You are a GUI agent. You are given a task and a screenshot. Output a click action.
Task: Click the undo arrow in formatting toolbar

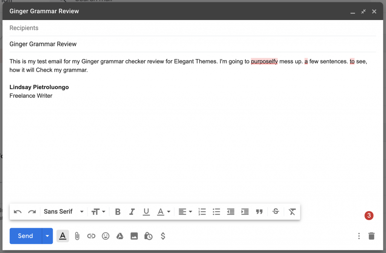pyautogui.click(x=18, y=212)
